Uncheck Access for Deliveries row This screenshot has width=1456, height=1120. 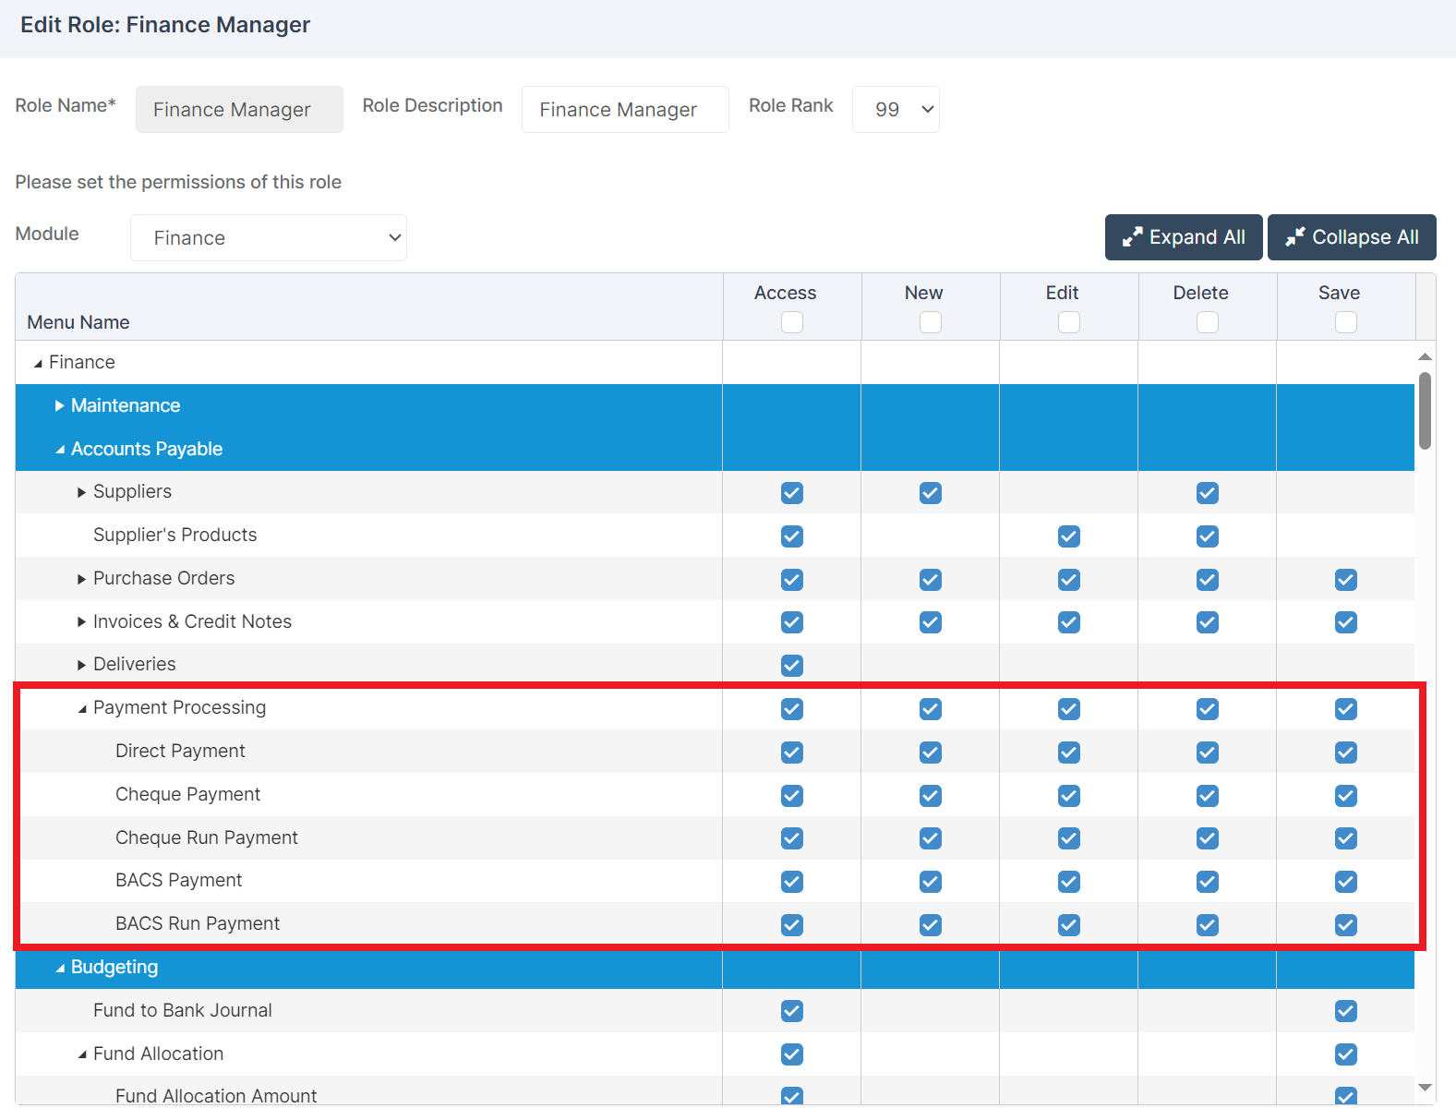pyautogui.click(x=791, y=666)
